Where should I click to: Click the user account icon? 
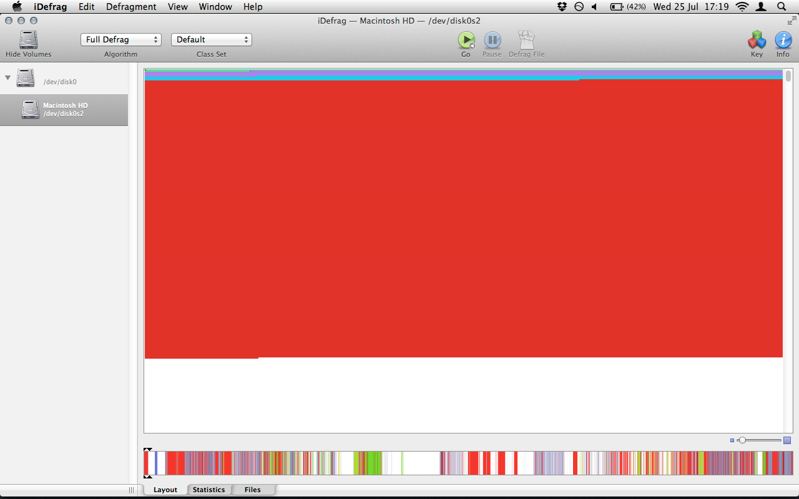click(762, 7)
